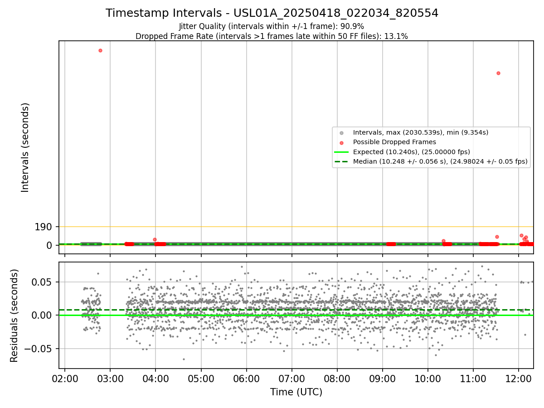Pick the '11:00' x-axis tick label

(x=473, y=378)
